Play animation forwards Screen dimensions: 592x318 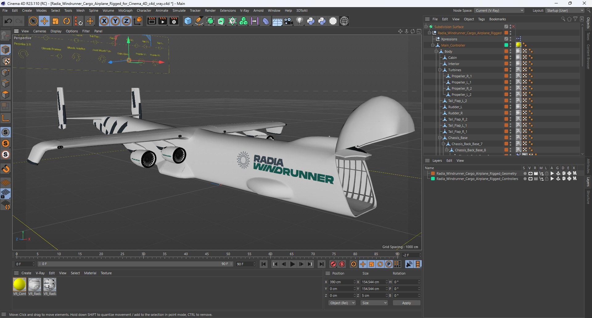coord(293,264)
